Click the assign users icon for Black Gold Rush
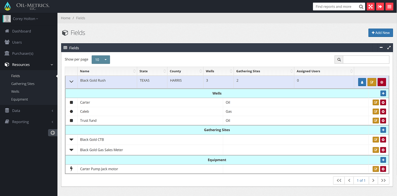397x196 pixels. pos(362,82)
